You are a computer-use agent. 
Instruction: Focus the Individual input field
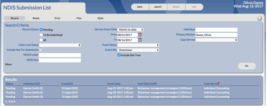[216, 30]
